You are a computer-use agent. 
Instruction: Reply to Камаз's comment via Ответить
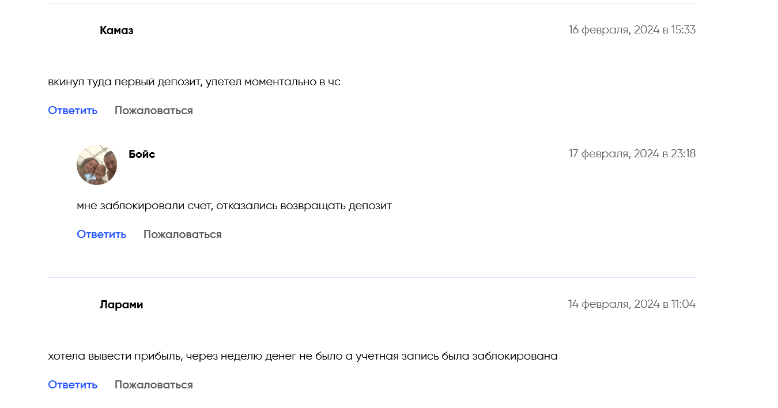coord(73,111)
